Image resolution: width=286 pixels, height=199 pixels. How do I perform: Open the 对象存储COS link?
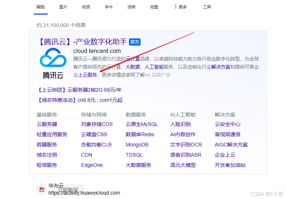(97, 124)
